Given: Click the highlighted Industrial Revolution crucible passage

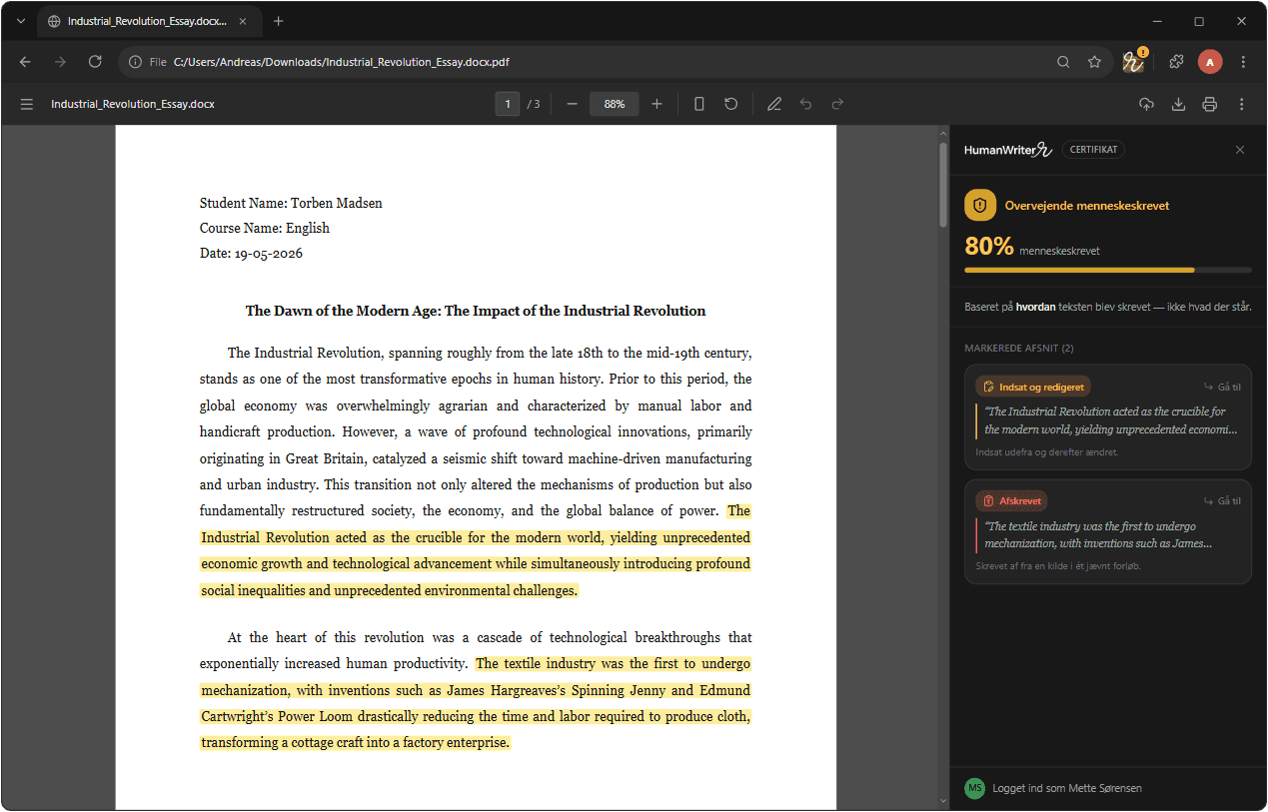Looking at the screenshot, I should tap(476, 550).
